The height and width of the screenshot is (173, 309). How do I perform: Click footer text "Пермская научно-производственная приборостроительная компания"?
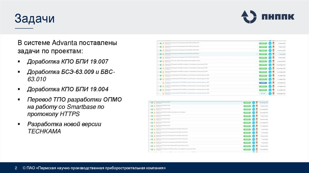coord(101,168)
